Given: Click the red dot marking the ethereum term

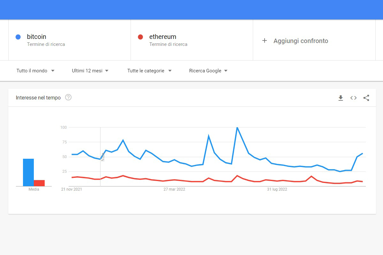Looking at the screenshot, I should (140, 37).
